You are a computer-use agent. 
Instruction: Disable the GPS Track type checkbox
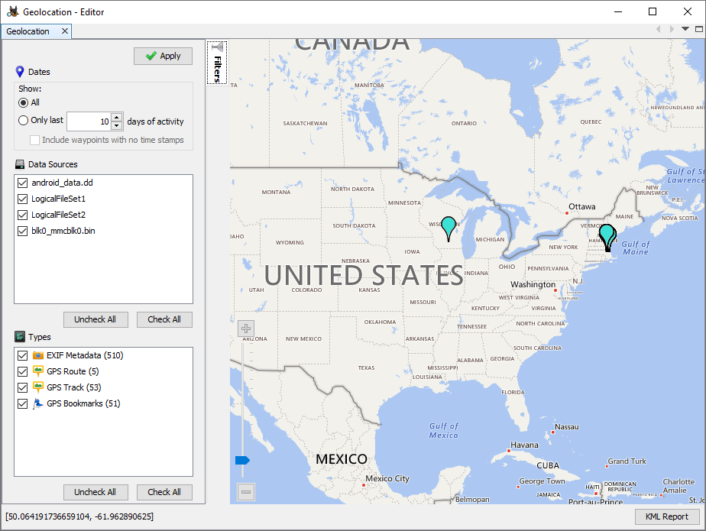pos(21,387)
